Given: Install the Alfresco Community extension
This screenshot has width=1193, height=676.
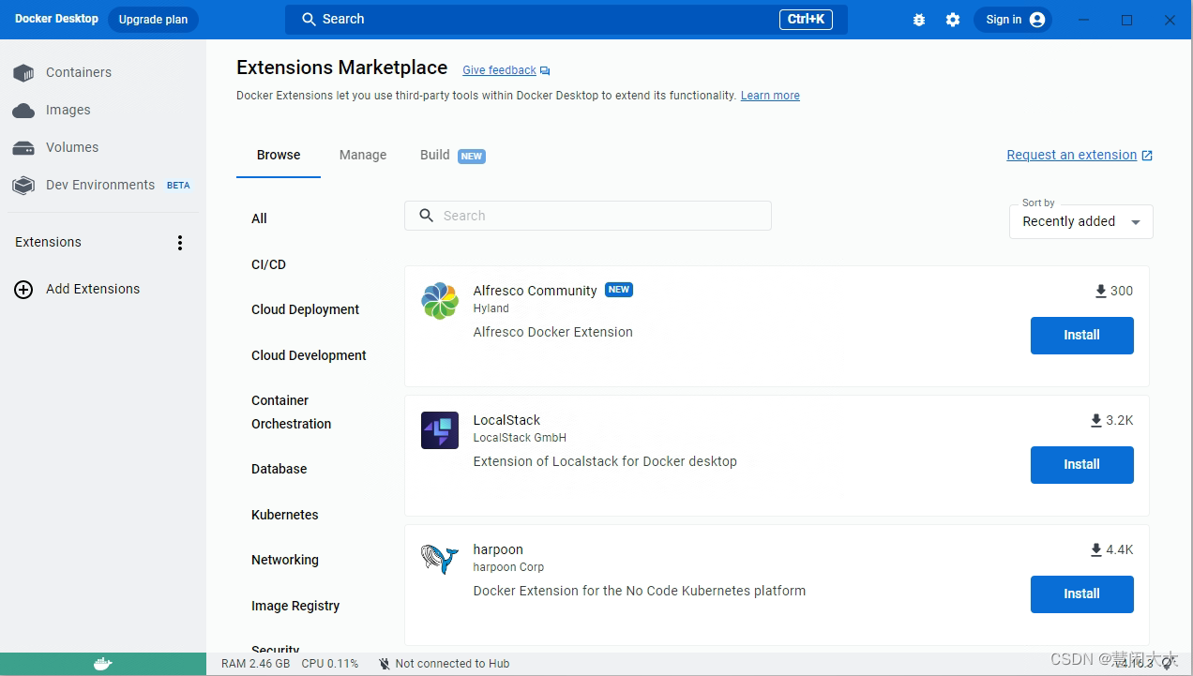Looking at the screenshot, I should (1081, 336).
